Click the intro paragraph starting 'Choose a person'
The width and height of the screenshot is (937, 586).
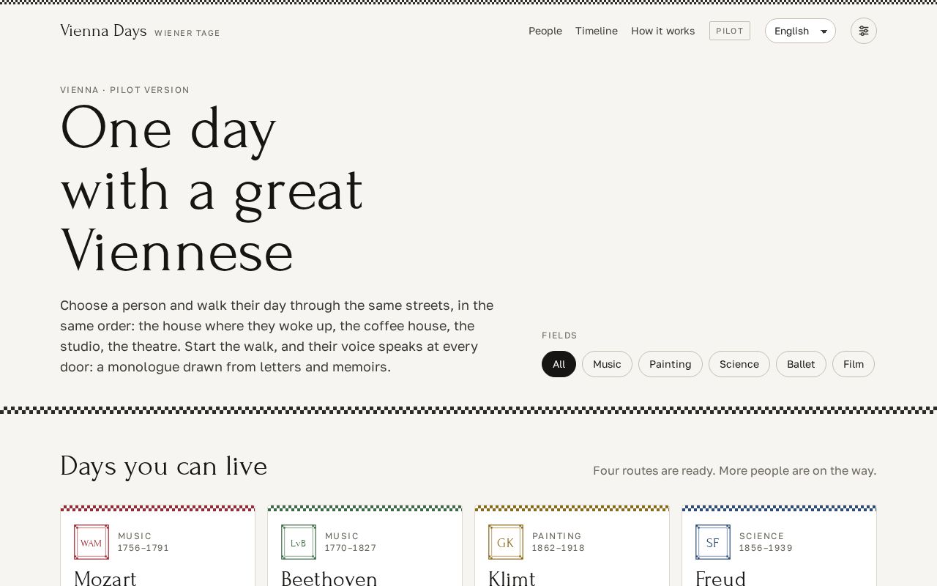point(278,336)
